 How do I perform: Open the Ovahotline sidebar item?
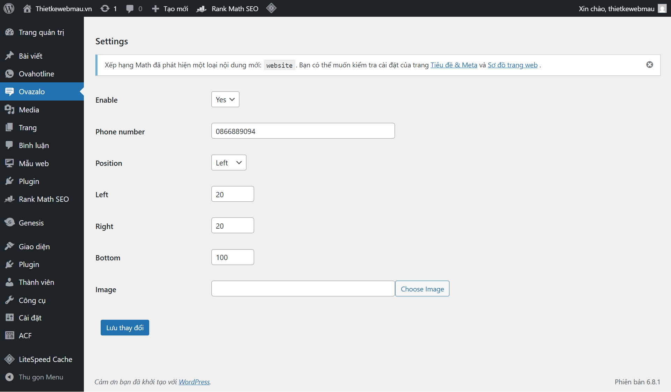click(36, 74)
